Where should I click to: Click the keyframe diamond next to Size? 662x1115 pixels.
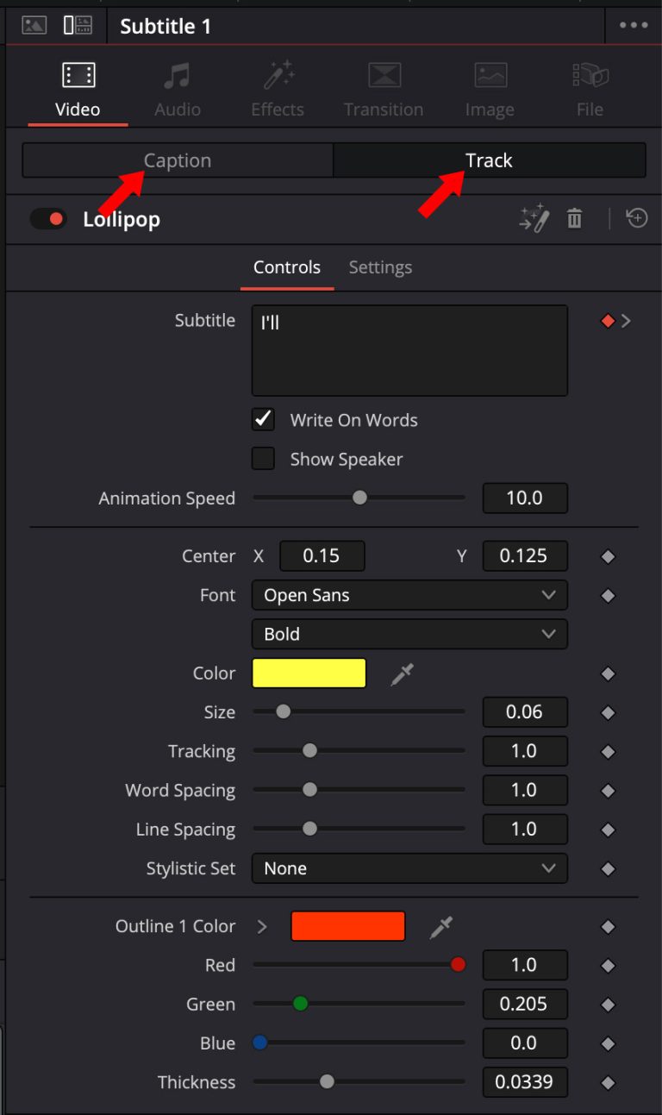pos(608,711)
